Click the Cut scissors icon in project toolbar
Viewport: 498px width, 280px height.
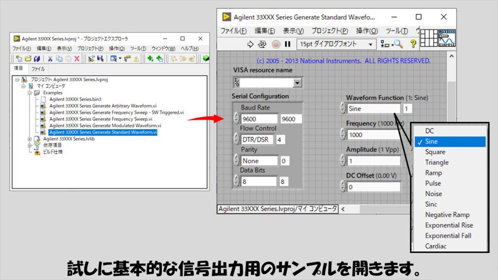pos(50,59)
